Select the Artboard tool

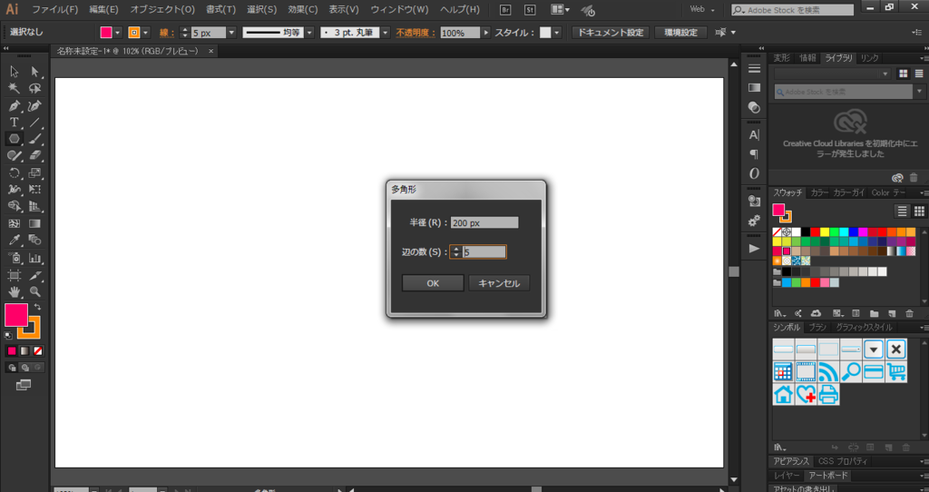(x=14, y=276)
